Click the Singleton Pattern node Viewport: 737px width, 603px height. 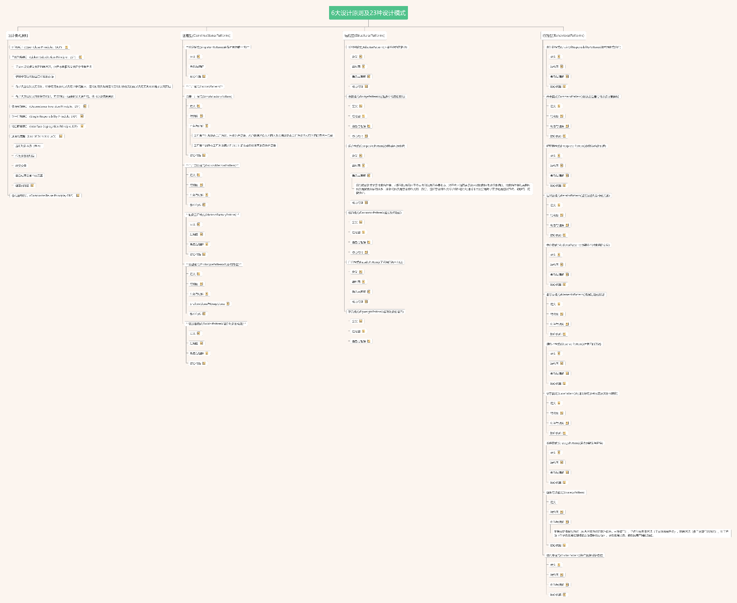coord(218,47)
